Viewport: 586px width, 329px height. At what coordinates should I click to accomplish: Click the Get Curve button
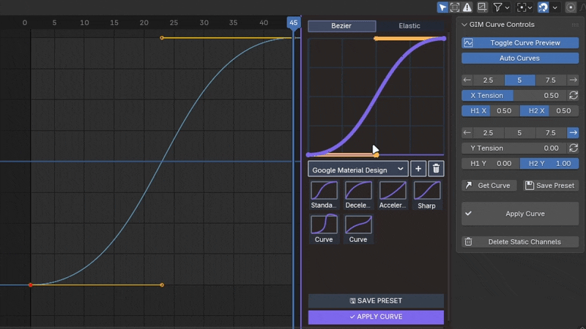pos(489,186)
